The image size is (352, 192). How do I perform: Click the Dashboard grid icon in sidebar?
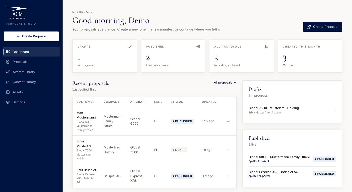click(x=8, y=52)
